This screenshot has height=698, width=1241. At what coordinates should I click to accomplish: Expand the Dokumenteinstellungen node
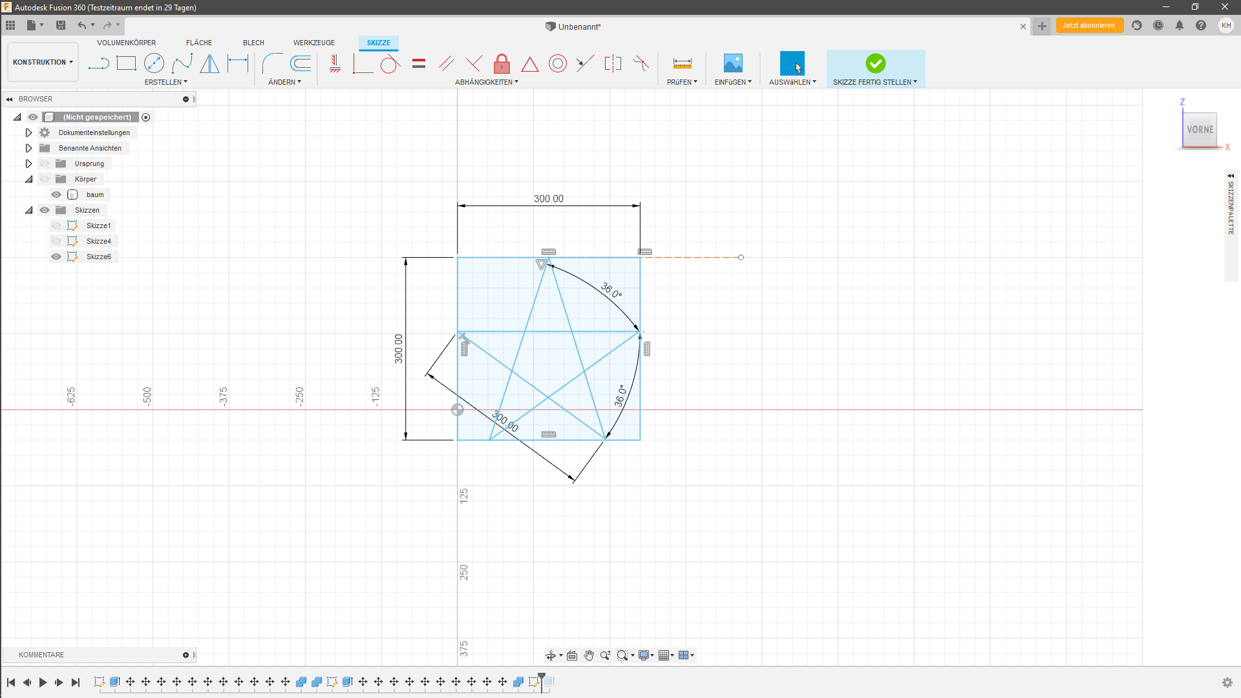pos(28,132)
